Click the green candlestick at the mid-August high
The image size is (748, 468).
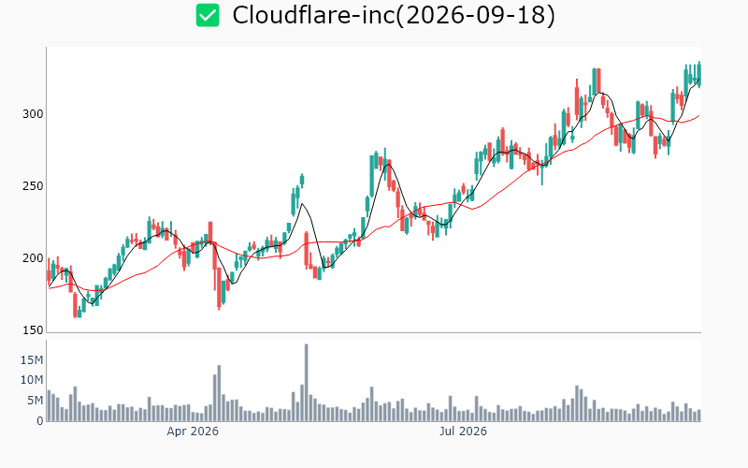click(x=595, y=81)
